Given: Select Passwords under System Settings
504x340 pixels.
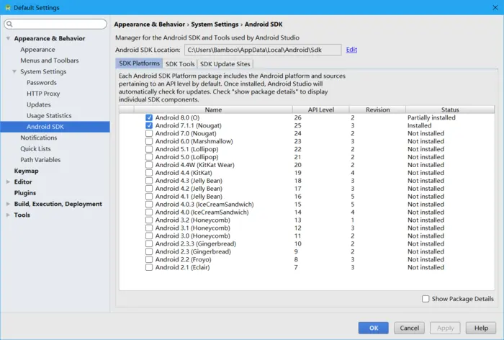Looking at the screenshot, I should [x=42, y=83].
